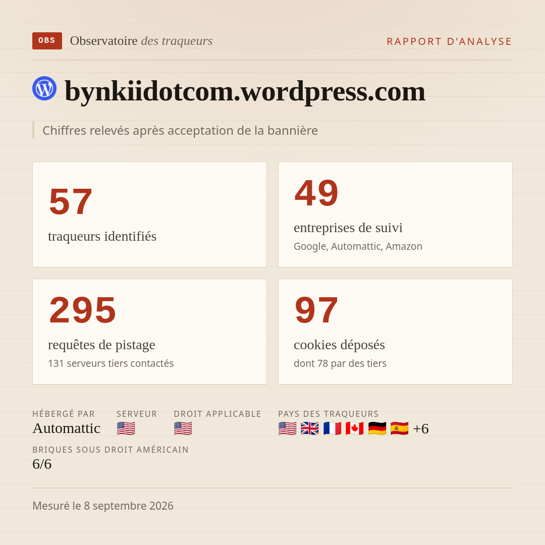Click the US flag under Serveur

tap(126, 428)
